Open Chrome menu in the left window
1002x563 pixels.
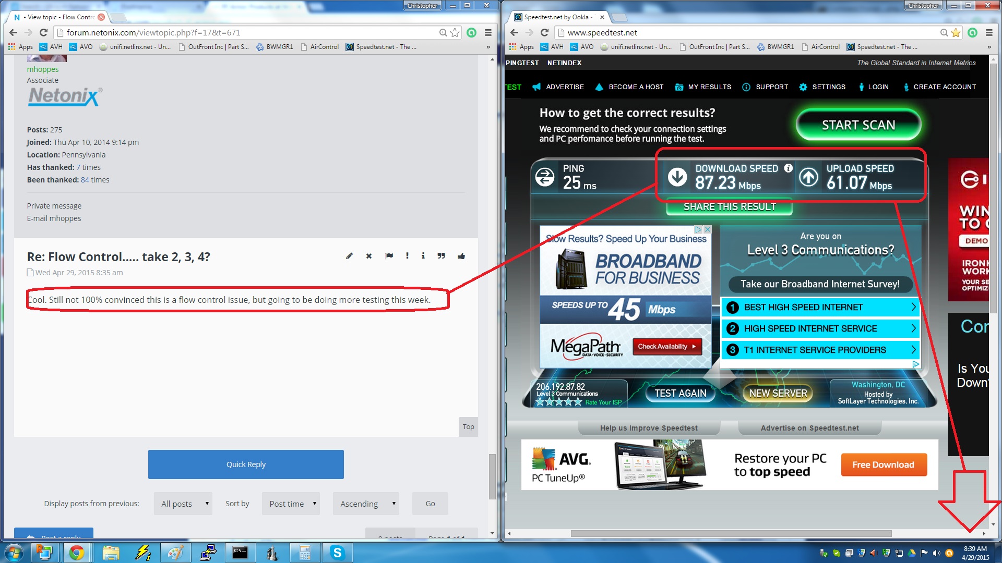click(488, 32)
